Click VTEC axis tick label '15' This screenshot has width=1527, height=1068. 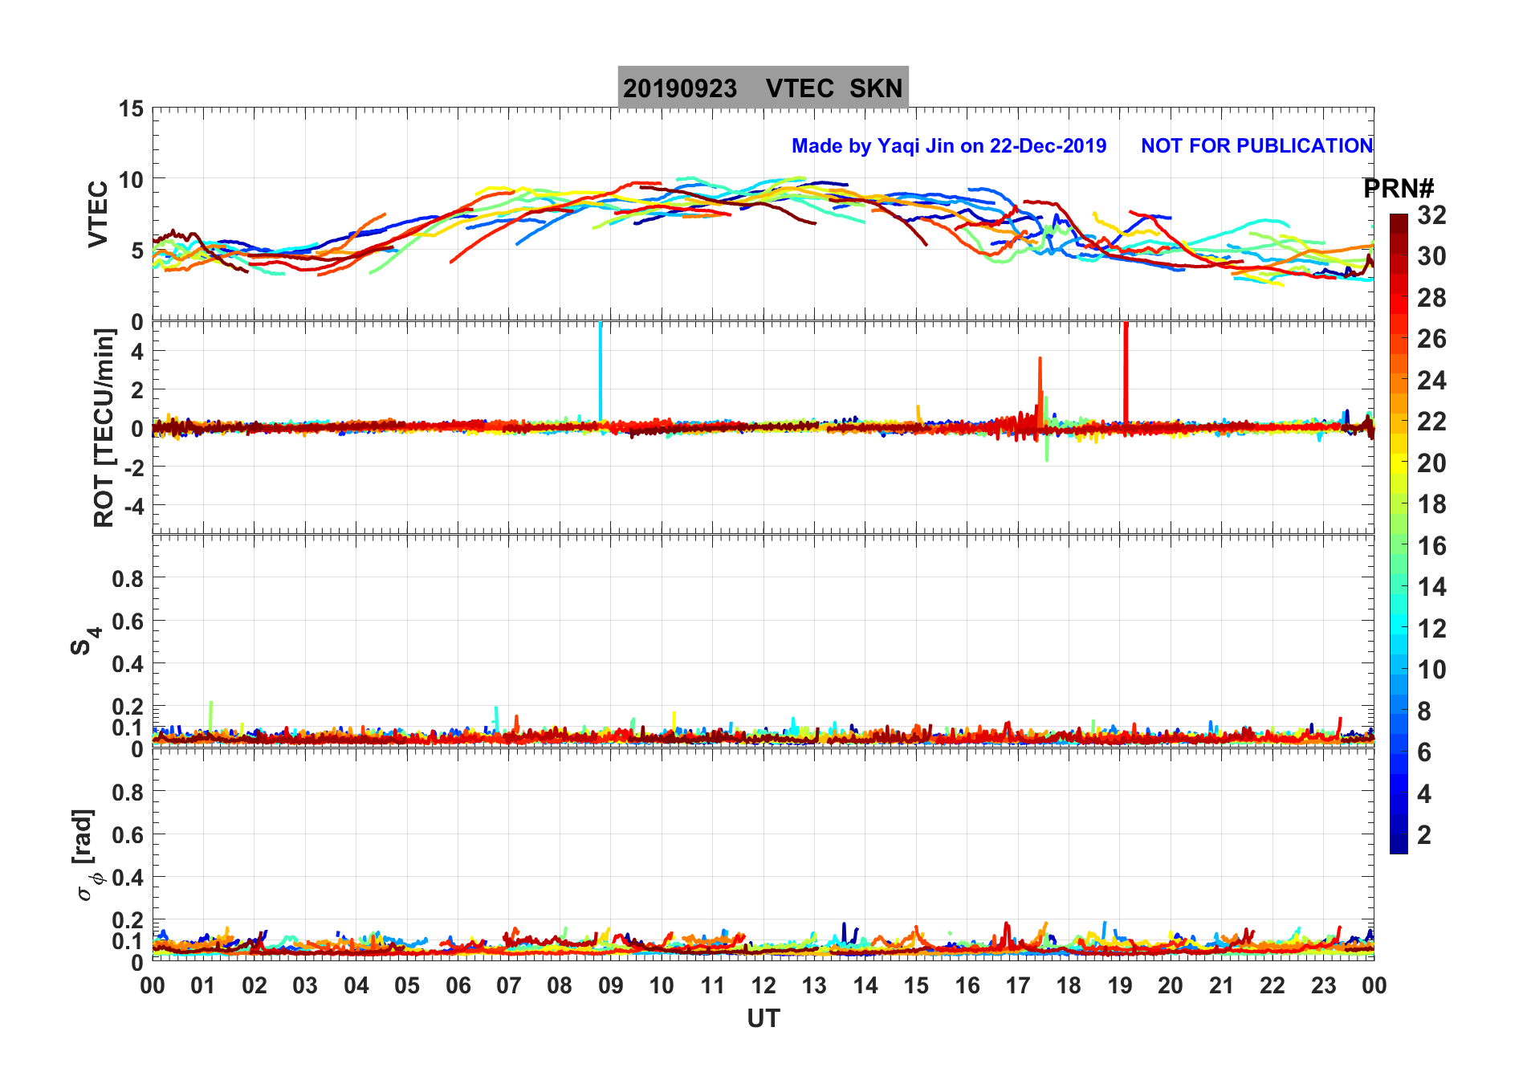(131, 109)
